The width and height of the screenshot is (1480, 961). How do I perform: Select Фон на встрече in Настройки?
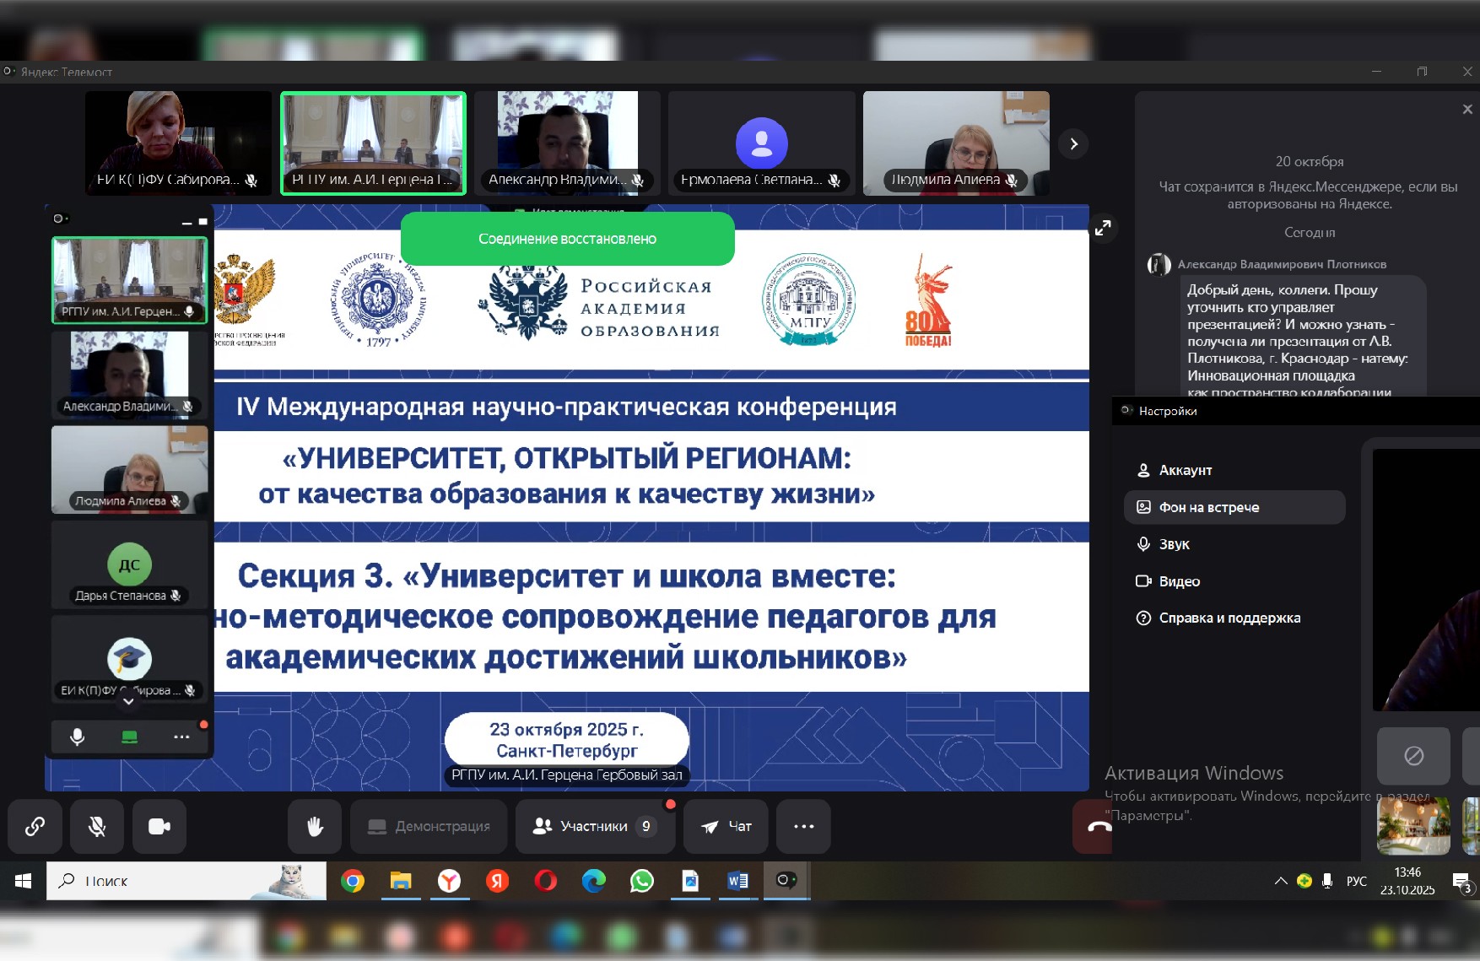(1210, 507)
